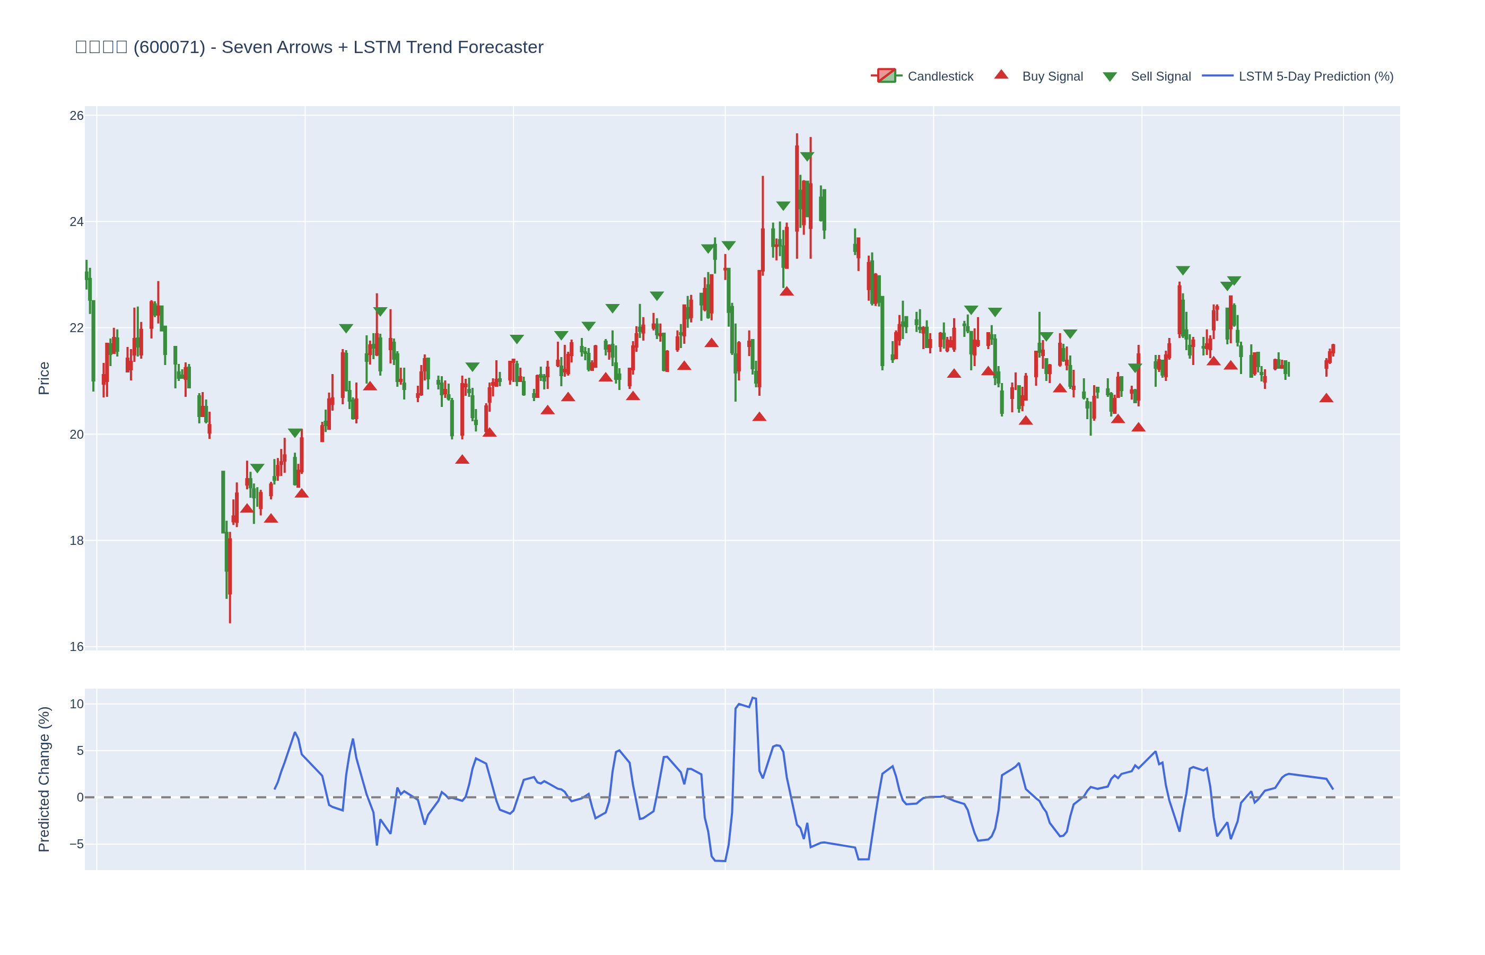The image size is (1485, 955).
Task: Toggle the Candlestick trace via legend label
Action: click(x=940, y=76)
